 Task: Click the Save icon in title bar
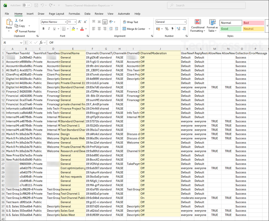point(36,5)
